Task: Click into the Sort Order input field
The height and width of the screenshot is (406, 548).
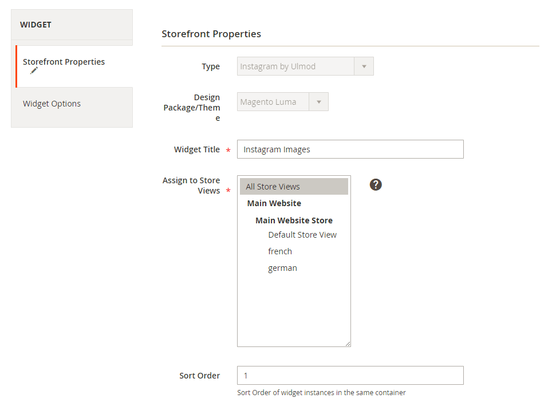Action: [x=350, y=376]
